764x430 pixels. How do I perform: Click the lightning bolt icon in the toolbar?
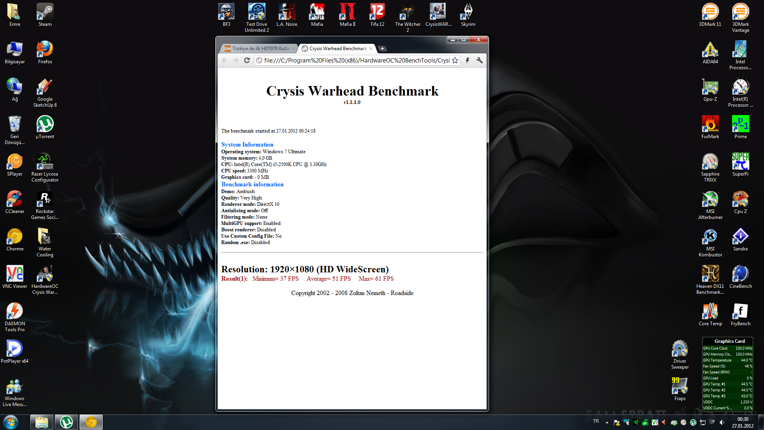point(468,61)
